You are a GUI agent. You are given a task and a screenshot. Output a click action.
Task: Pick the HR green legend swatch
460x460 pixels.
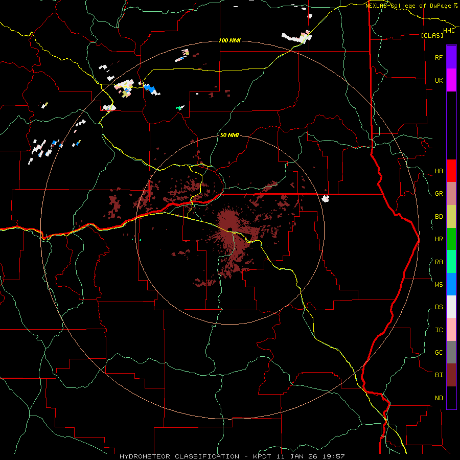pos(451,239)
